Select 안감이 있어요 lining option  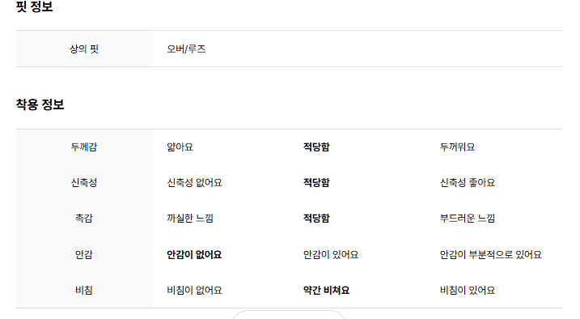[x=331, y=254]
